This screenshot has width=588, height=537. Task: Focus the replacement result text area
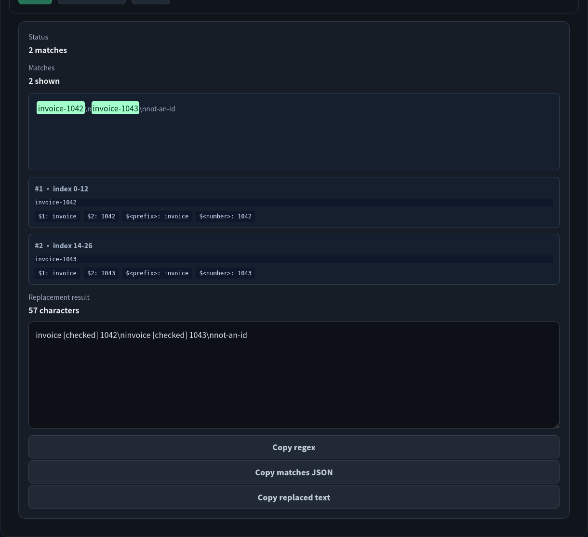tap(294, 375)
